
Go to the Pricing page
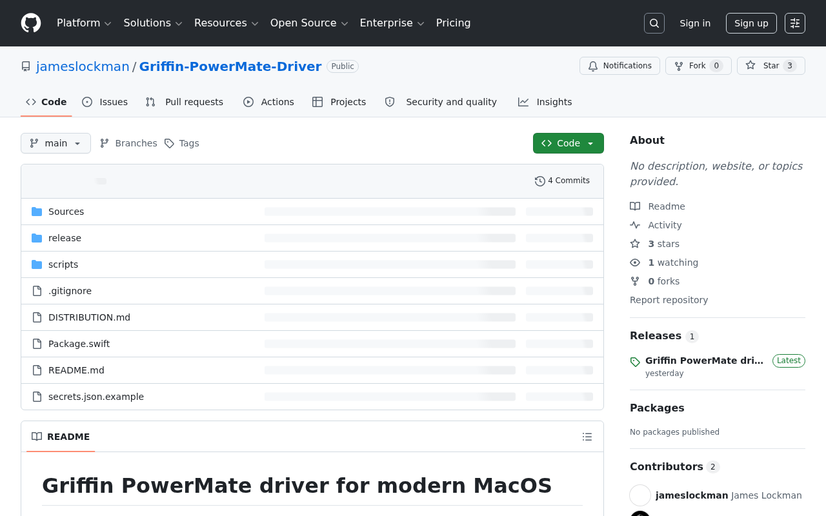(x=454, y=23)
